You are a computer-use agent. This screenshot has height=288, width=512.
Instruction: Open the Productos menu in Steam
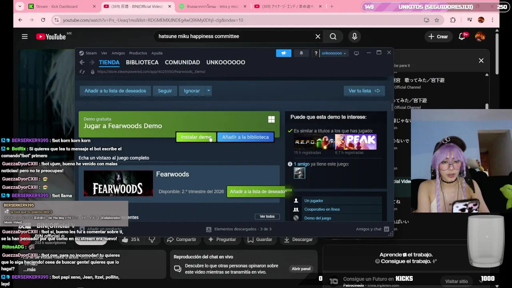click(138, 53)
